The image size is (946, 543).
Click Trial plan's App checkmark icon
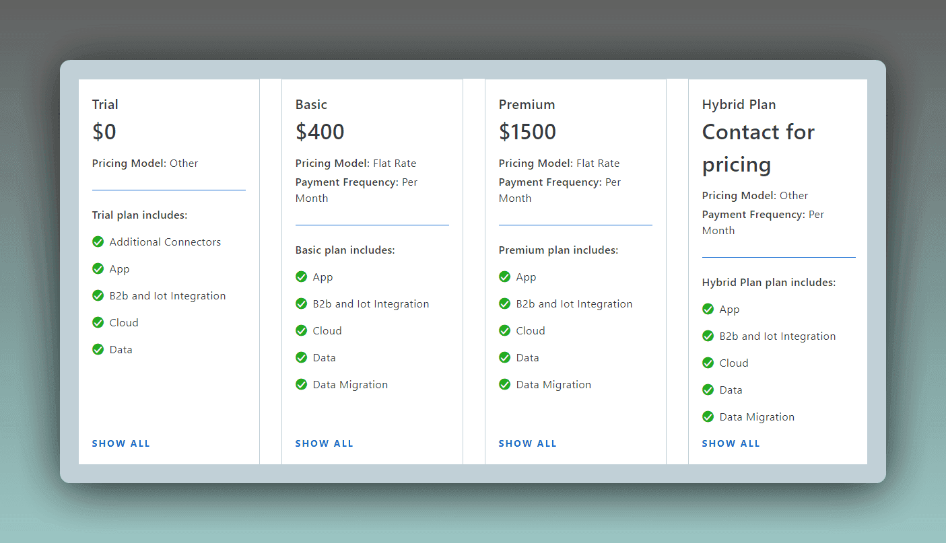point(98,268)
